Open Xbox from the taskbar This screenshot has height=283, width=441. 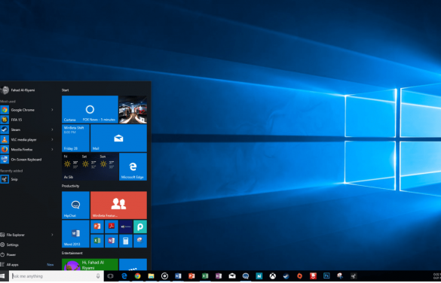tap(273, 276)
